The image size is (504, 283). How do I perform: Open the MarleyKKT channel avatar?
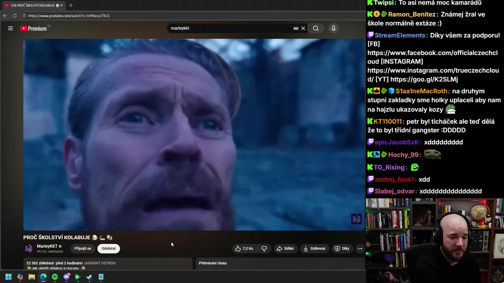point(29,248)
